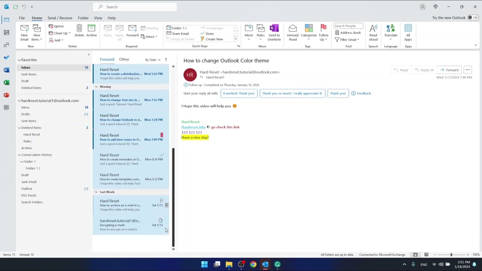Click the Search box at top
Image resolution: width=482 pixels, height=271 pixels.
point(135,7)
